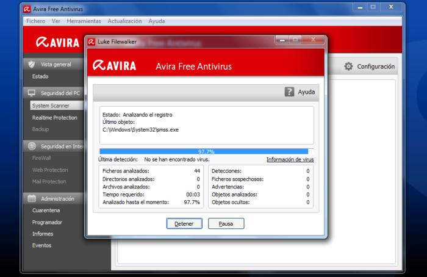Click the Configuración gear icon
Screen dimensions: 427x277
(x=348, y=66)
